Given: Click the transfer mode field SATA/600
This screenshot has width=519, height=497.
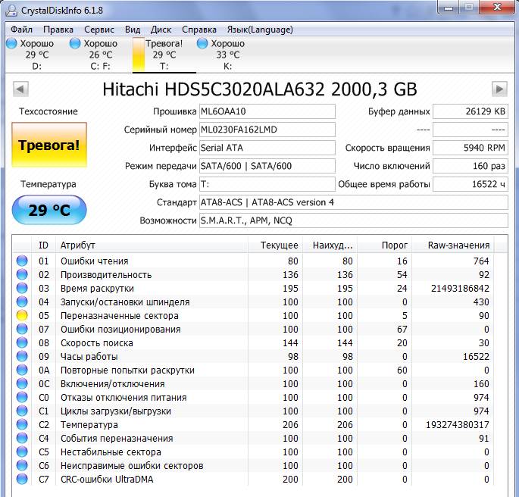Looking at the screenshot, I should pyautogui.click(x=267, y=166).
